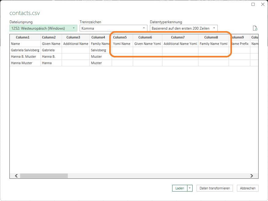The width and height of the screenshot is (268, 201).
Task: Click the Given Name Yomi cell
Action: pos(147,44)
